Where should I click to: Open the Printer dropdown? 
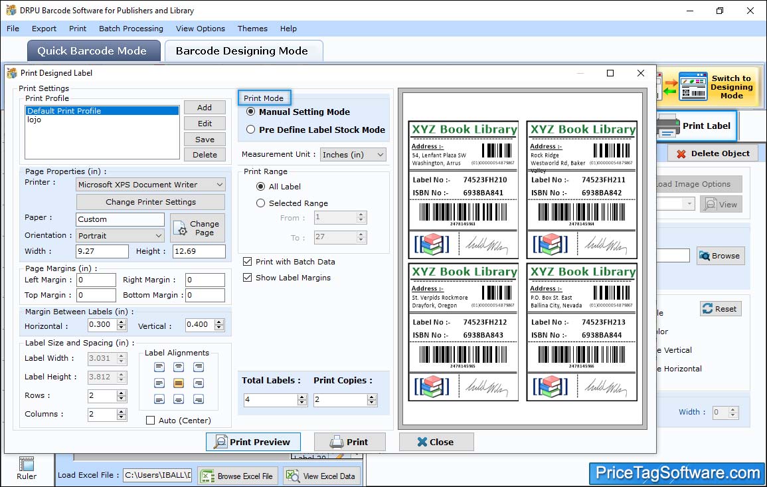click(151, 185)
